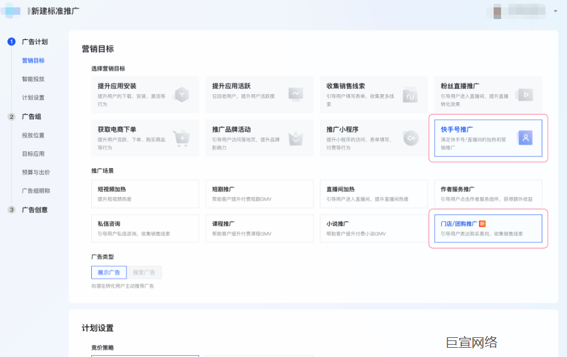
Task: Go to step 3 广告创意 in sidebar
Action: click(x=35, y=210)
